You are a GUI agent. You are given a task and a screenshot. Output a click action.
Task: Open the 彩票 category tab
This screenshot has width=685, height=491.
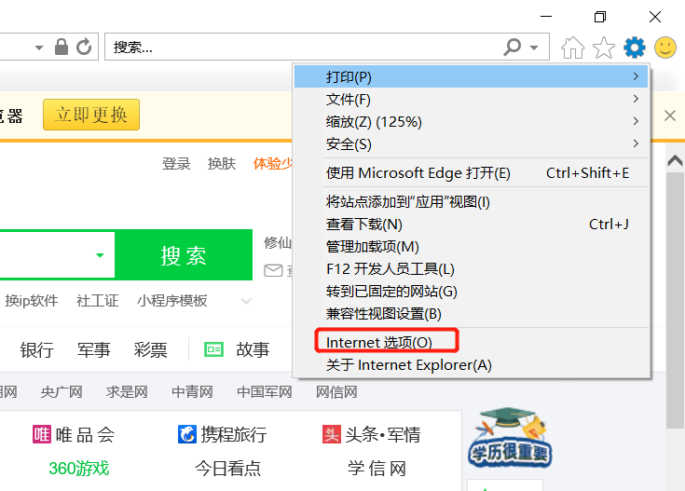coord(150,350)
